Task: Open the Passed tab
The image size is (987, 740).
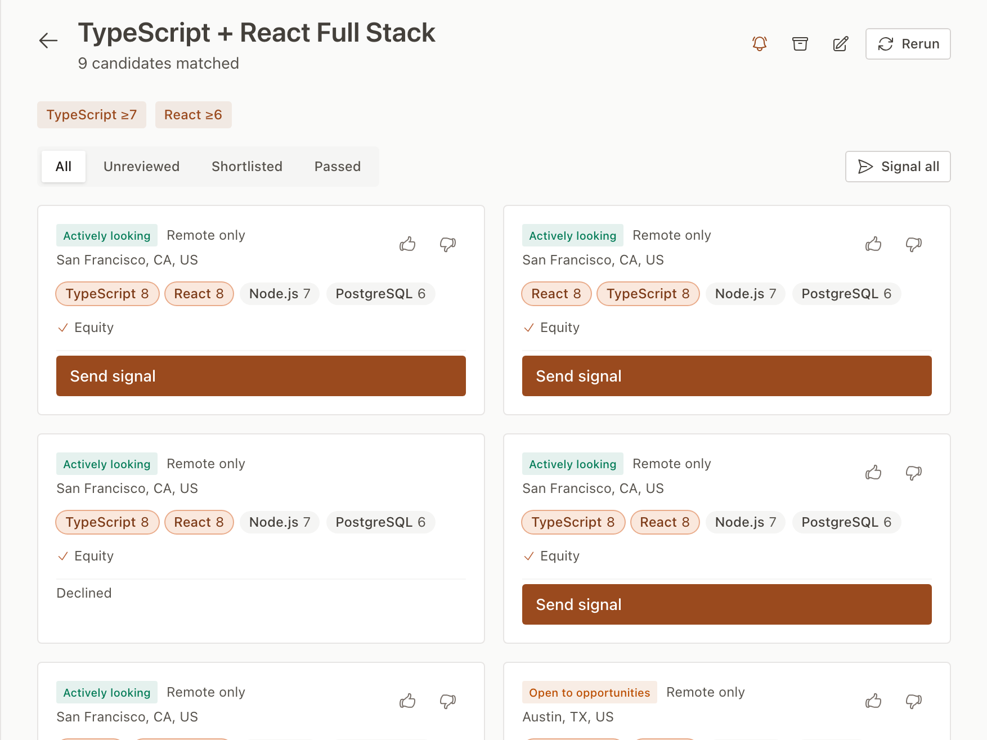Action: (x=338, y=167)
